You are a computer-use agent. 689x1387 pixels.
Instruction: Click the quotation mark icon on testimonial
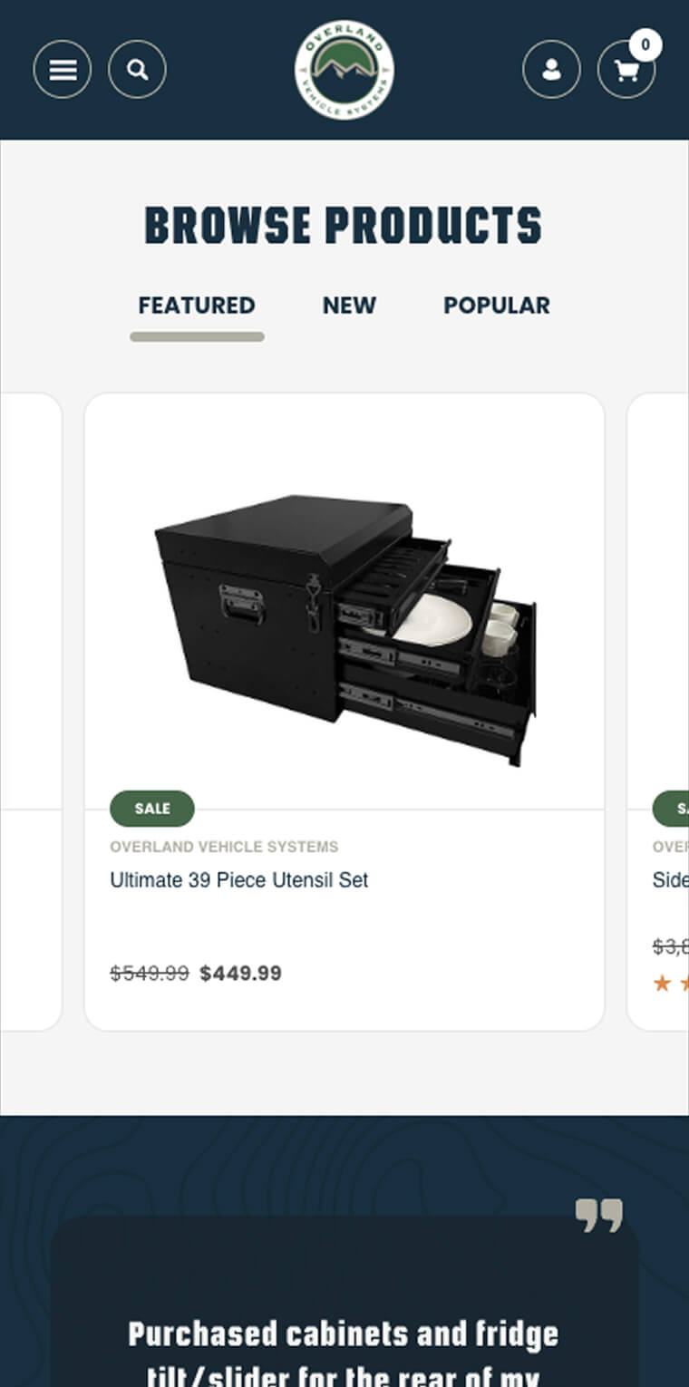[x=599, y=1215]
